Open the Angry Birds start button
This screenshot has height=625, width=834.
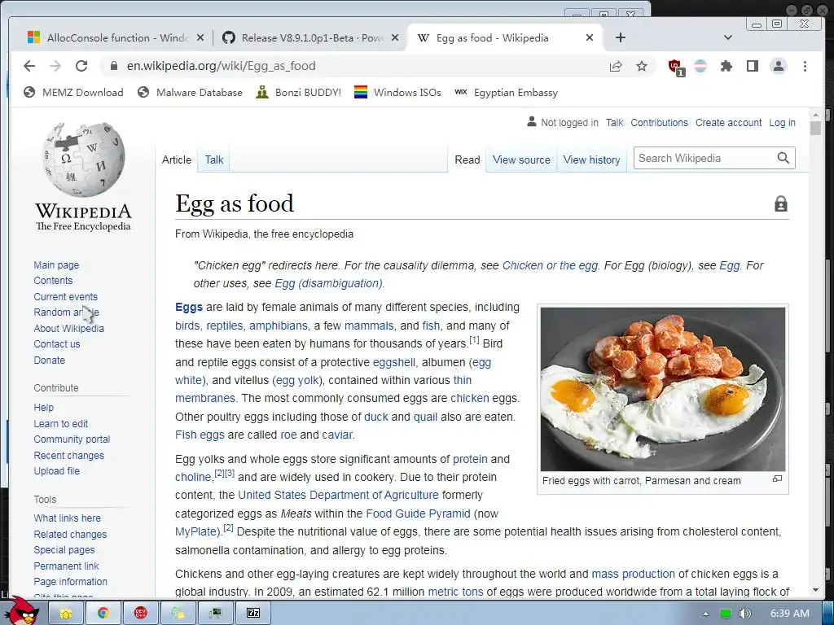[20, 612]
